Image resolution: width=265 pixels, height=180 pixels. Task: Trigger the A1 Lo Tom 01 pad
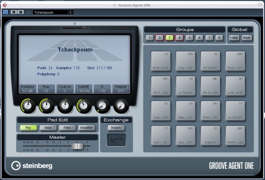point(185,86)
